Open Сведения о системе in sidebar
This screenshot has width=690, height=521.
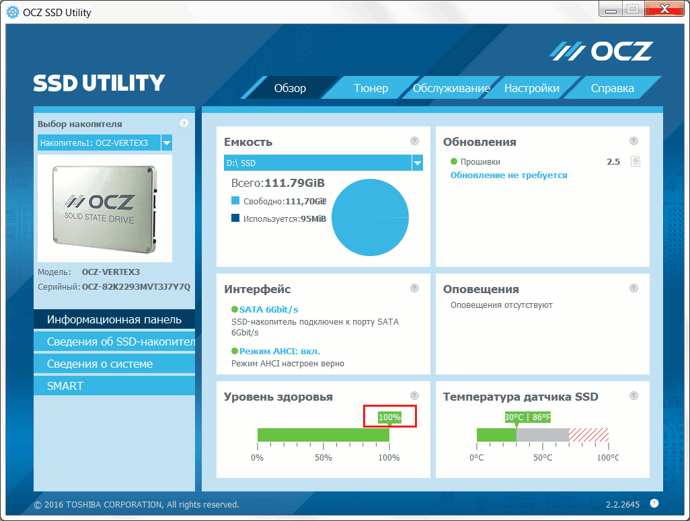[x=114, y=364]
